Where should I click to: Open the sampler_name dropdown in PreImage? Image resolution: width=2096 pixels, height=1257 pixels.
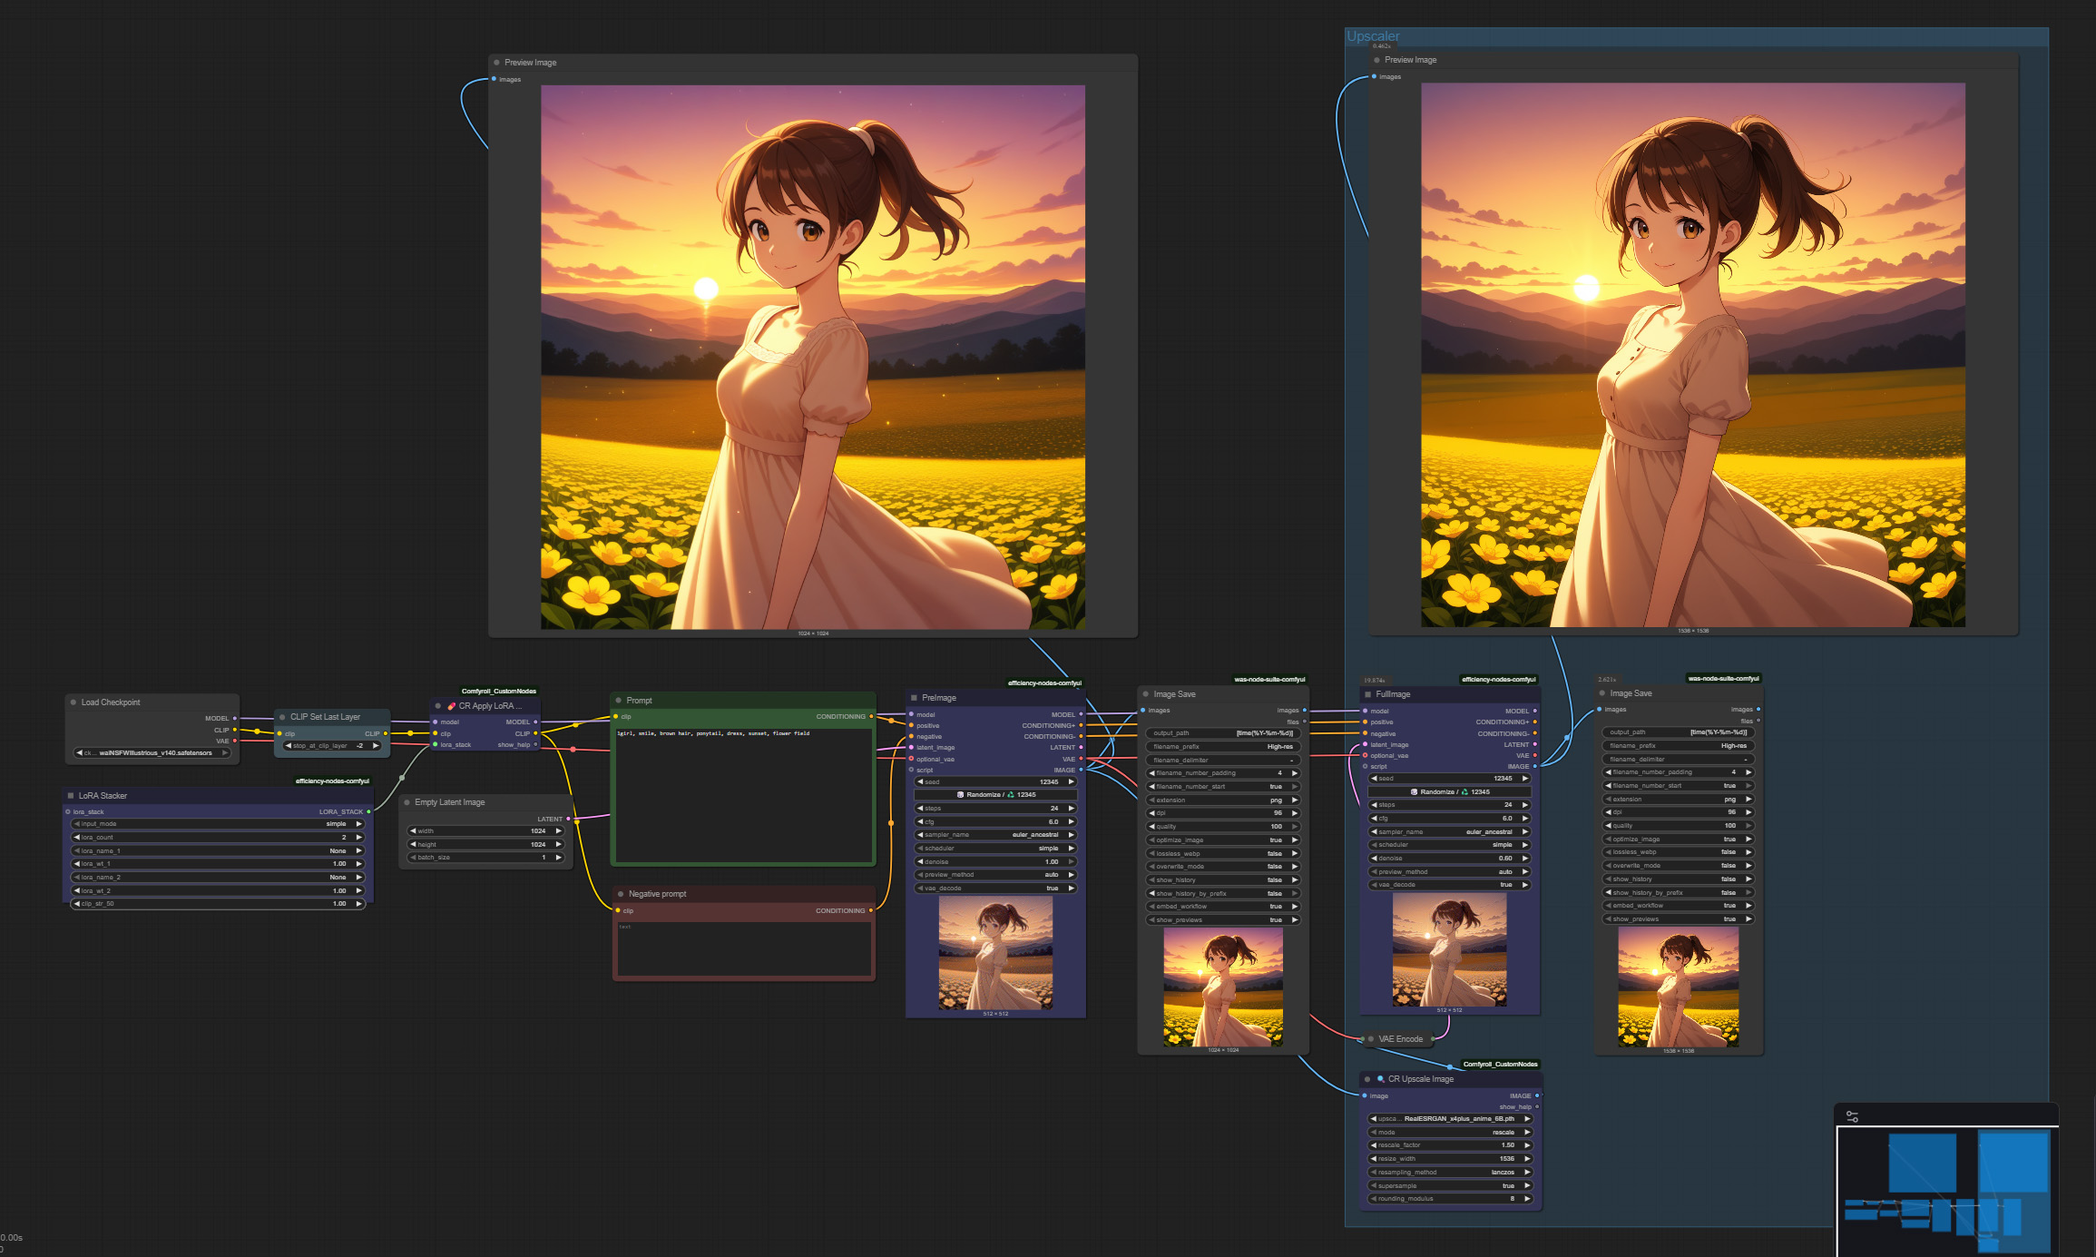click(994, 834)
